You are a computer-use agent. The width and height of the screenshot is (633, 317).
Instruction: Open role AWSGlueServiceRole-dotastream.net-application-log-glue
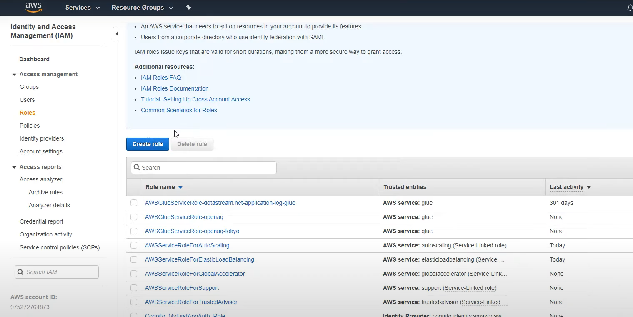220,203
